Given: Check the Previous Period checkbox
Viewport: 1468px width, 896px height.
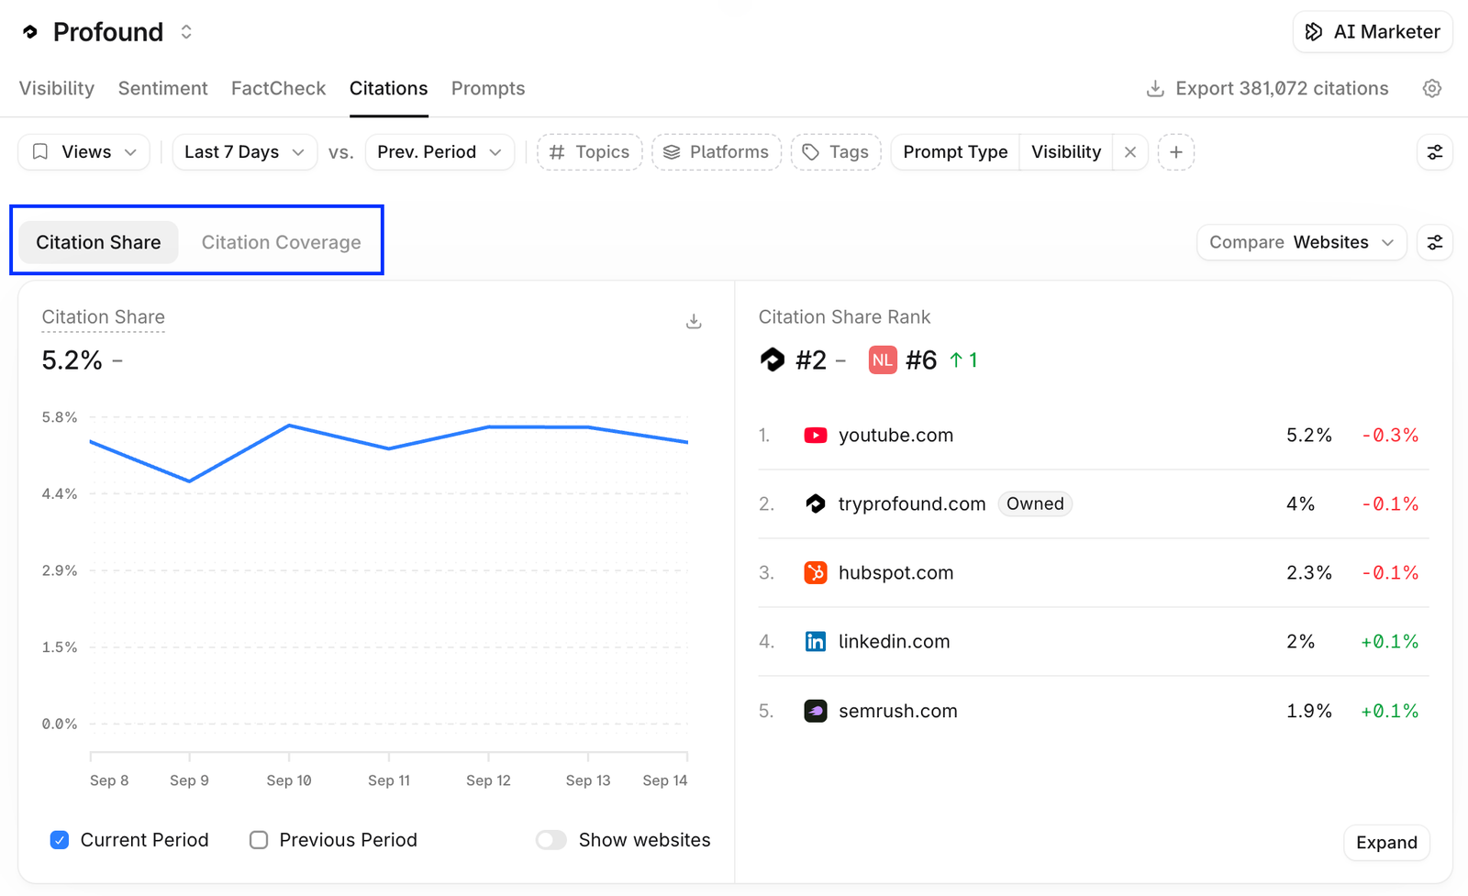Looking at the screenshot, I should pyautogui.click(x=259, y=840).
